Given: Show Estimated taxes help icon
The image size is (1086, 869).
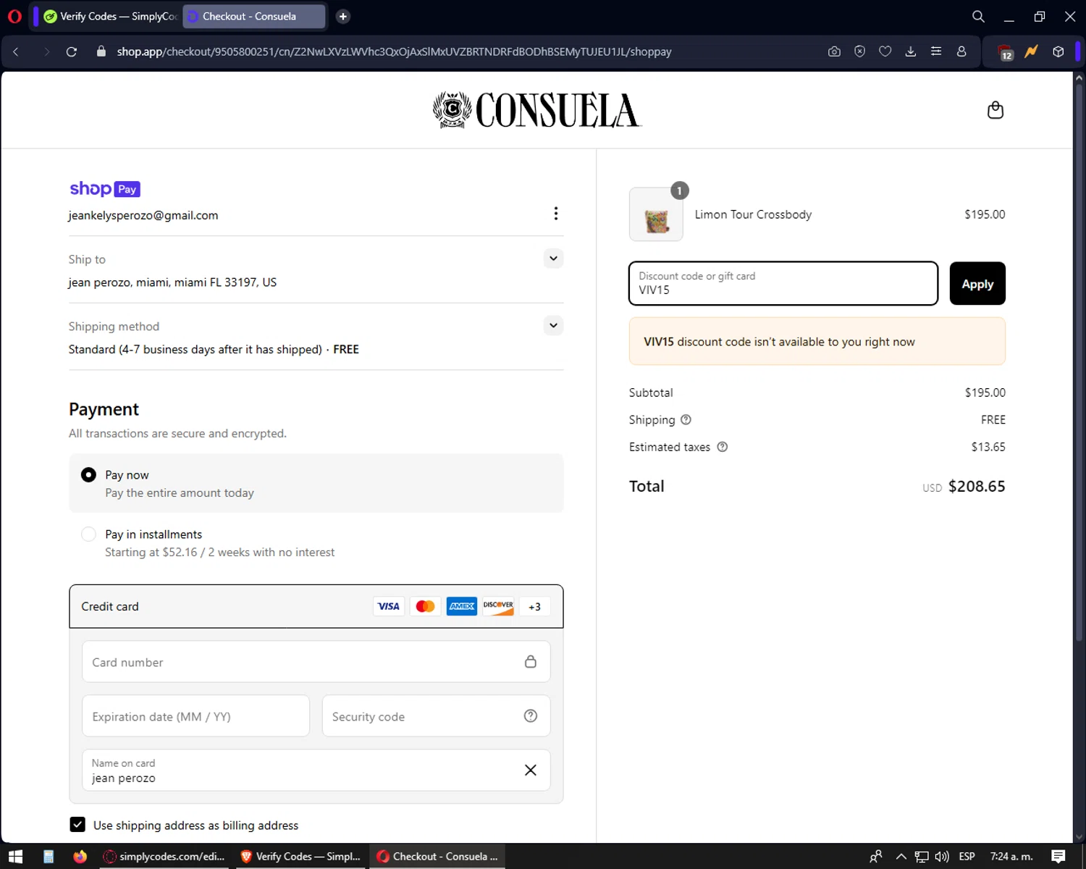Looking at the screenshot, I should 722,447.
